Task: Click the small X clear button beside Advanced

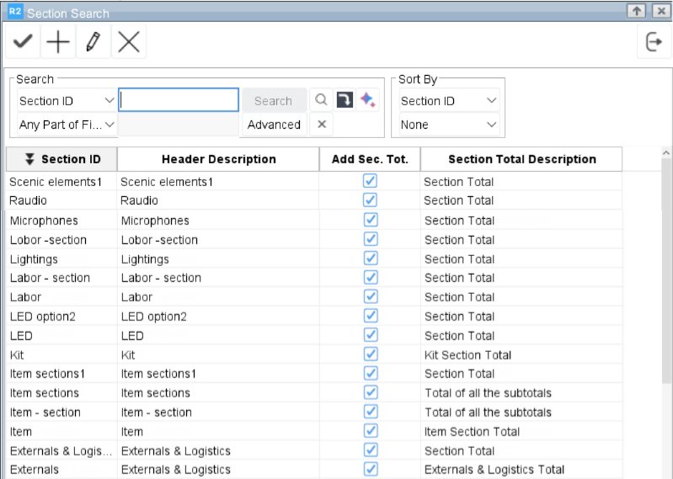Action: [321, 125]
